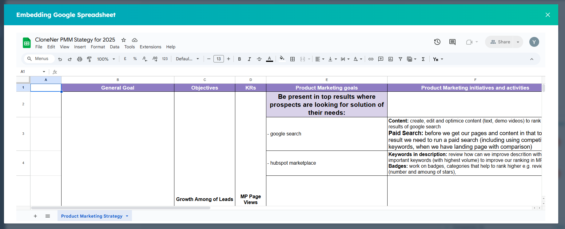Open the all sheets list
Screen dimensions: 565x229
pyautogui.click(x=48, y=216)
